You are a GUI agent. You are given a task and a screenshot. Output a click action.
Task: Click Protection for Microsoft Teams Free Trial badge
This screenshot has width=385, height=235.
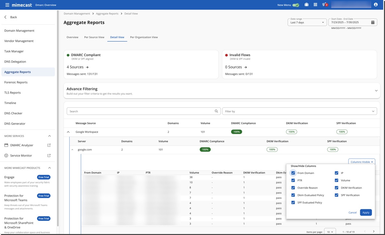coord(44,196)
